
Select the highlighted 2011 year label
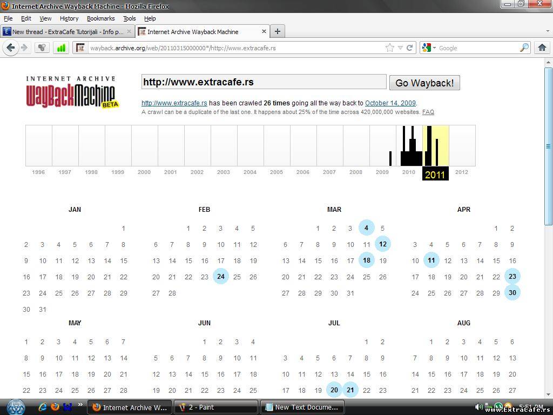435,174
